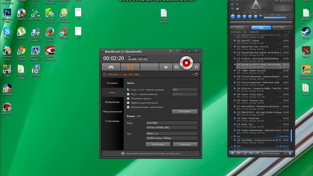This screenshot has height=176, width=313.
Task: Open the Mozilla Firefox desktop icon
Action: (50, 34)
